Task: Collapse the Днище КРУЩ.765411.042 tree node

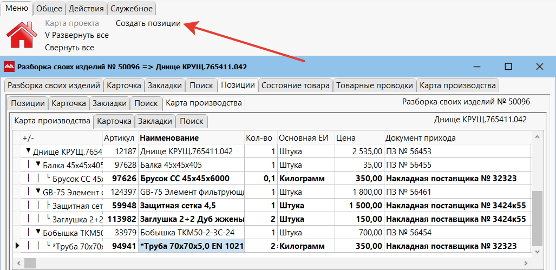Action: tap(28, 152)
